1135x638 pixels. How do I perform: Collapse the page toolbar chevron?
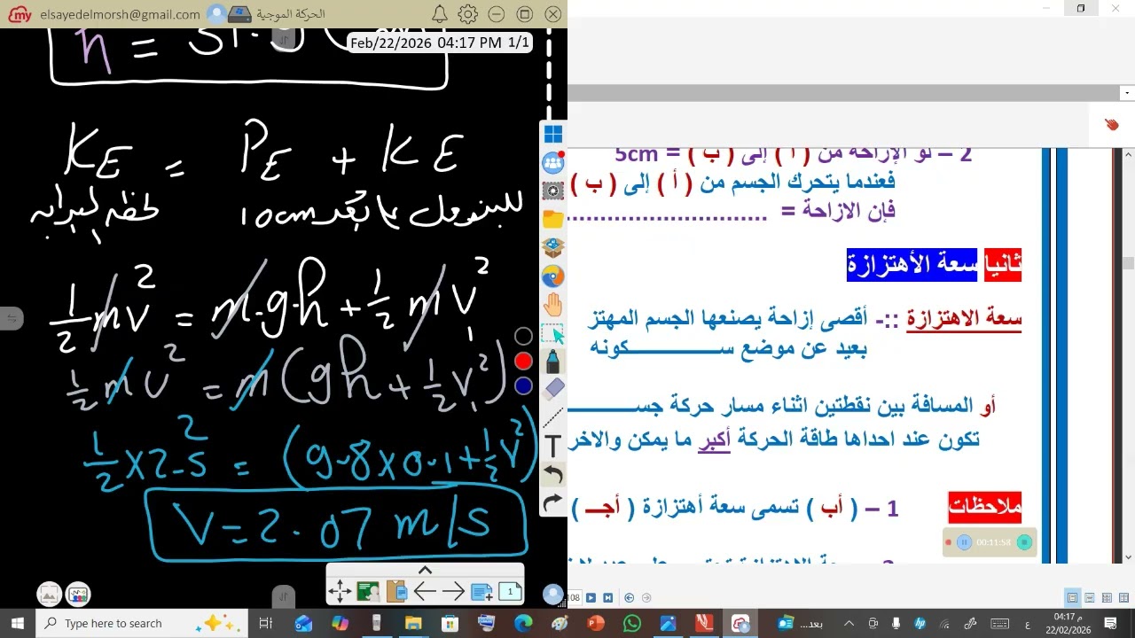(x=426, y=570)
